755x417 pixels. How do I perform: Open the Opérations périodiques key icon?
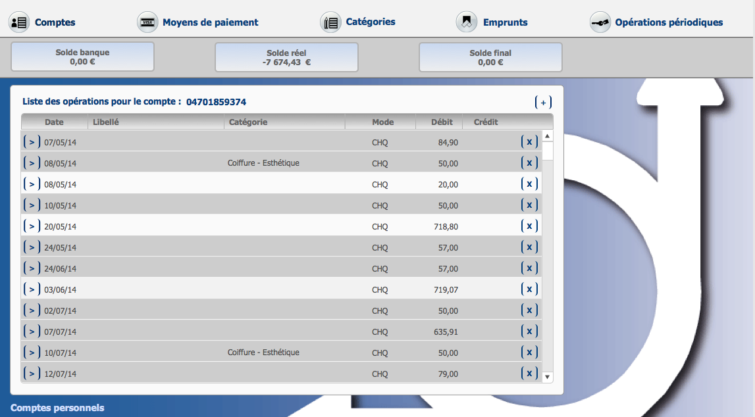600,22
